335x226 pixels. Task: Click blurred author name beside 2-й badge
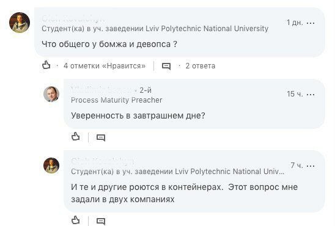coord(102,90)
